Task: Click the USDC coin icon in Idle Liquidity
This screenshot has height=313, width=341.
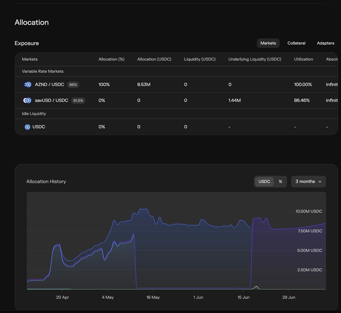Action: click(x=27, y=127)
